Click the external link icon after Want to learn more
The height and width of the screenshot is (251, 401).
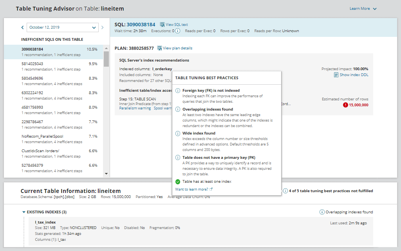point(211,189)
